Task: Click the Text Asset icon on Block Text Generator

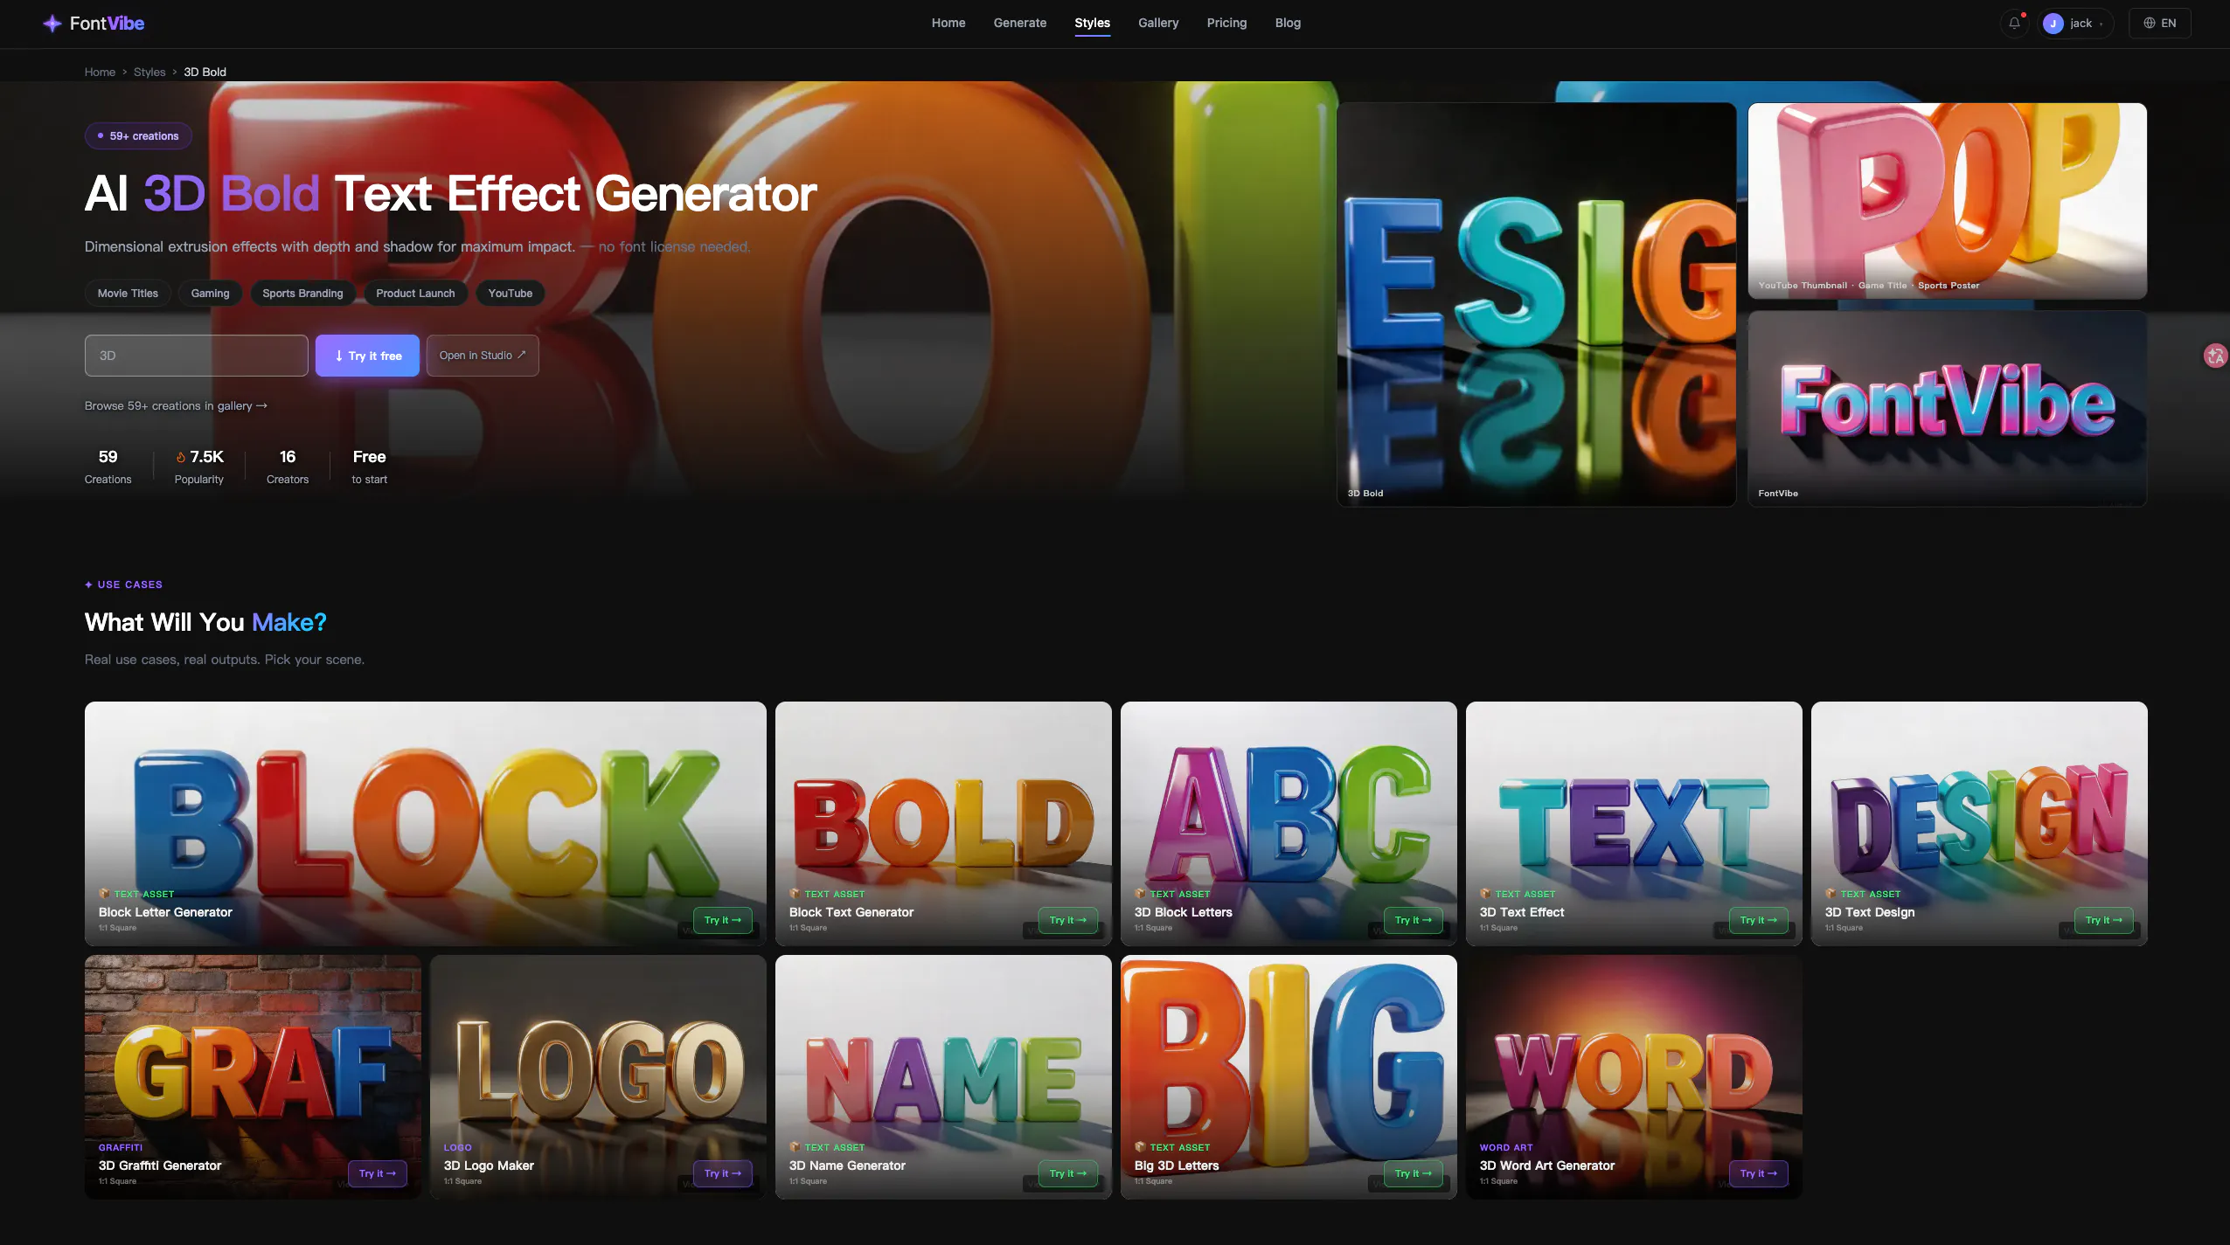Action: point(795,894)
